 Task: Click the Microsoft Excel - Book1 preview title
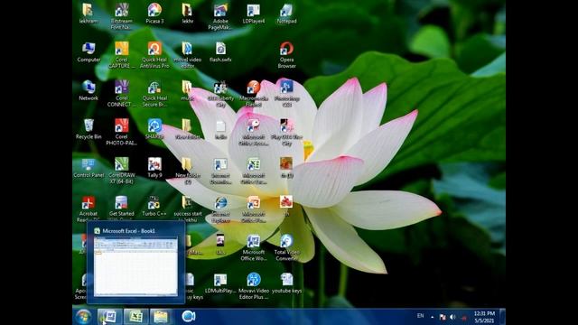128,231
